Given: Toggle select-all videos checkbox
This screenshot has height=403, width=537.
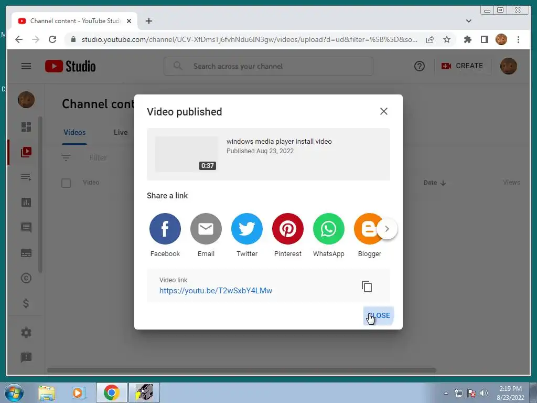Looking at the screenshot, I should pyautogui.click(x=66, y=183).
